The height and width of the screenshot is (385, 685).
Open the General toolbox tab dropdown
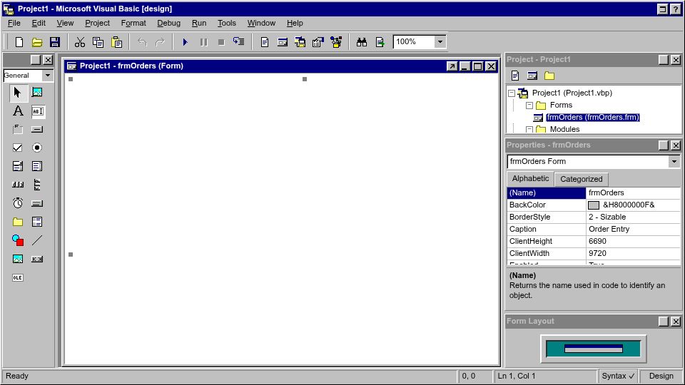pyautogui.click(x=48, y=75)
